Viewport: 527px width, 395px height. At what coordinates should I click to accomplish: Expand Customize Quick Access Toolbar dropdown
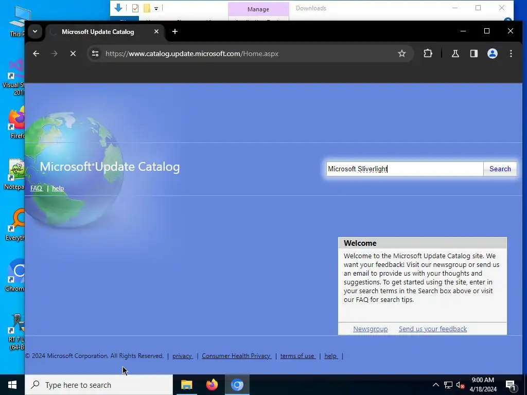click(156, 8)
